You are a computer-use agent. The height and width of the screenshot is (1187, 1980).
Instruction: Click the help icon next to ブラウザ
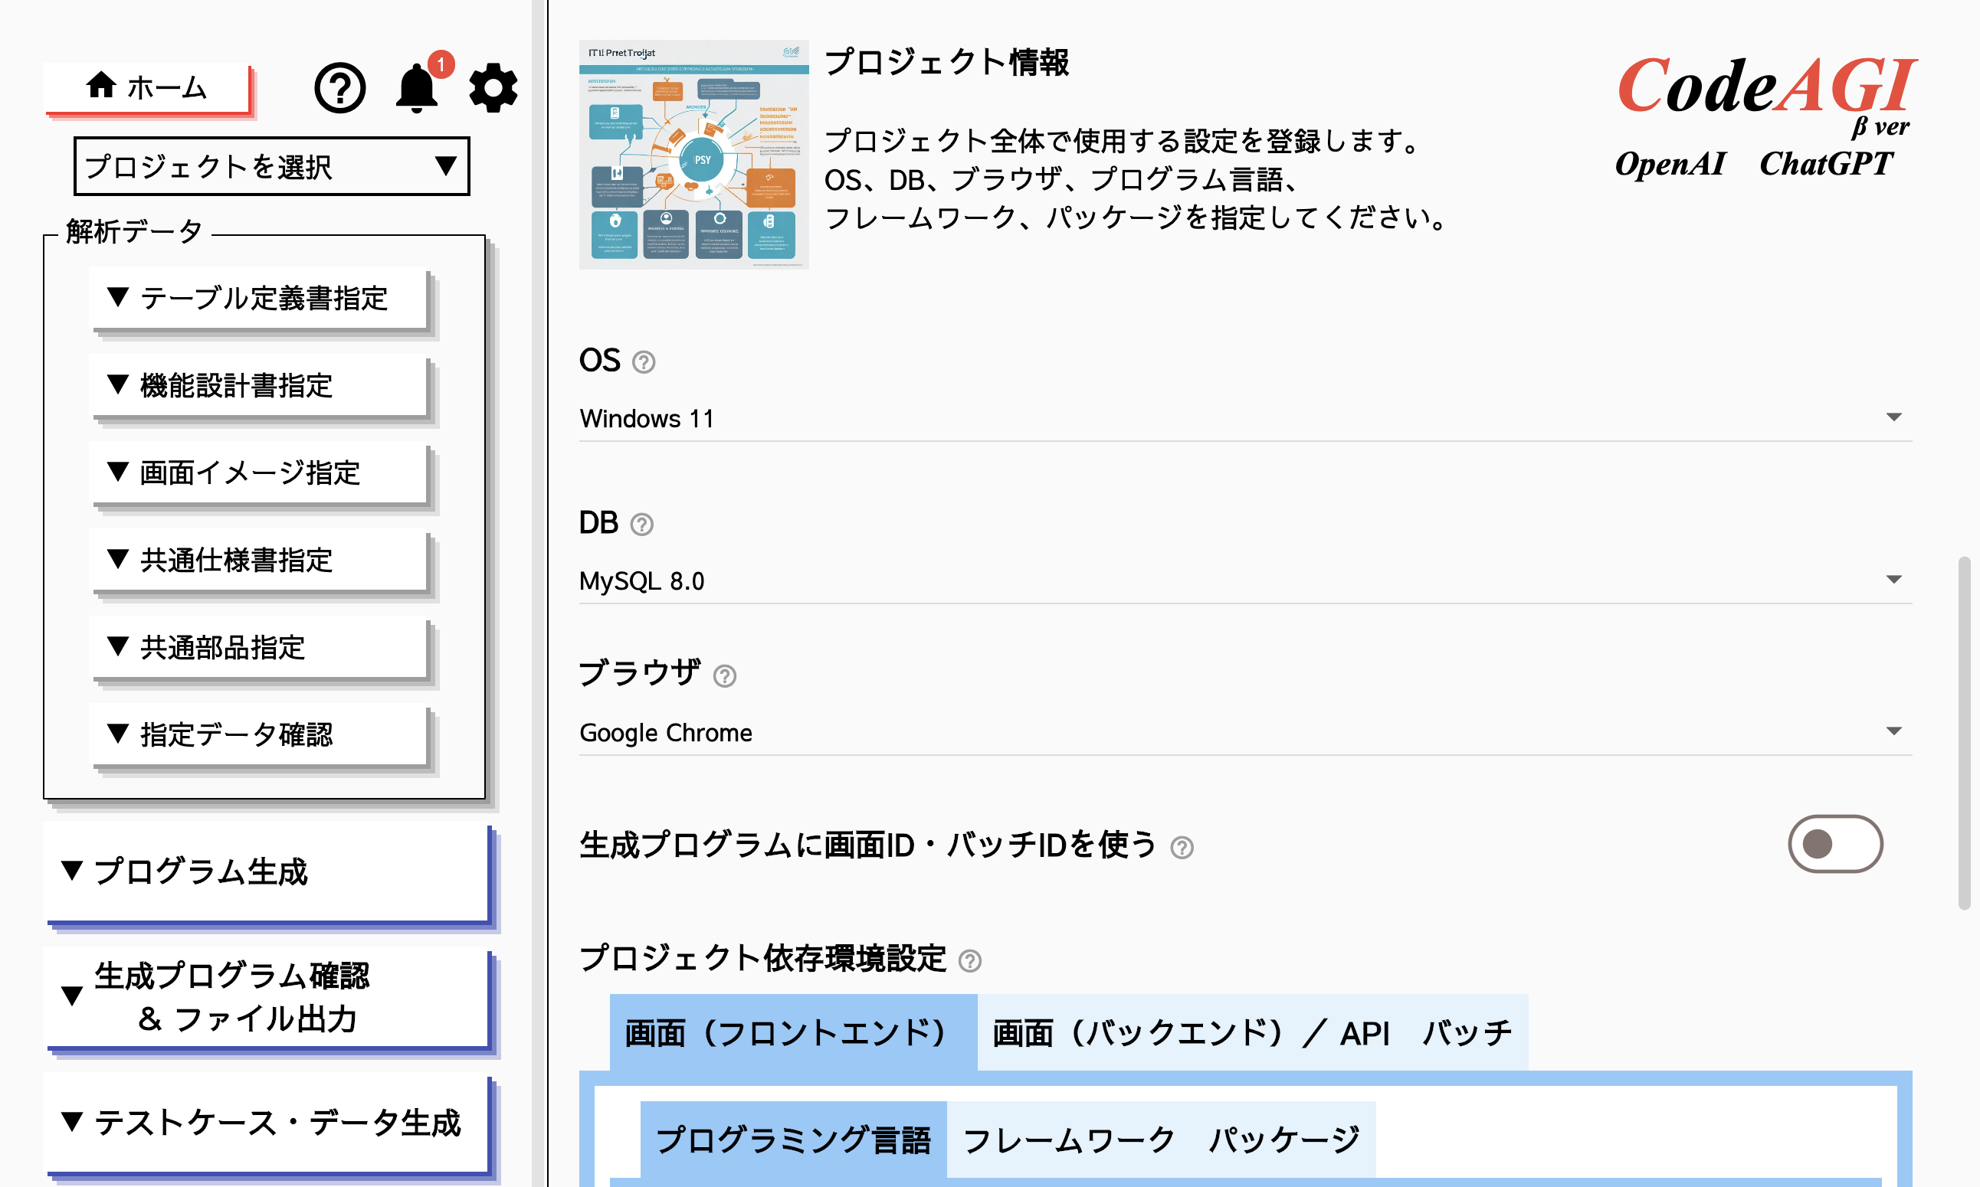pos(724,677)
